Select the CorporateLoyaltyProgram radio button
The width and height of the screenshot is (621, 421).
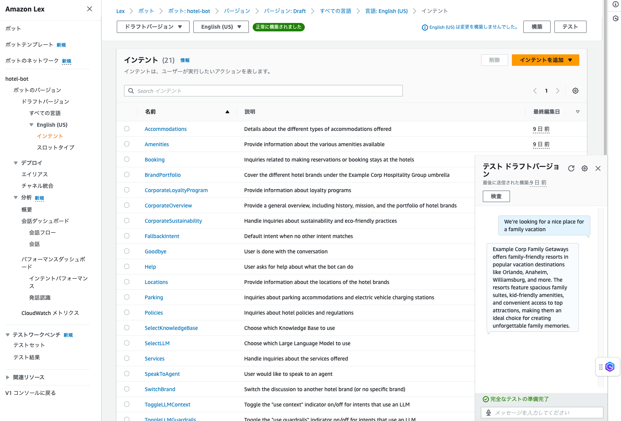[x=127, y=190]
